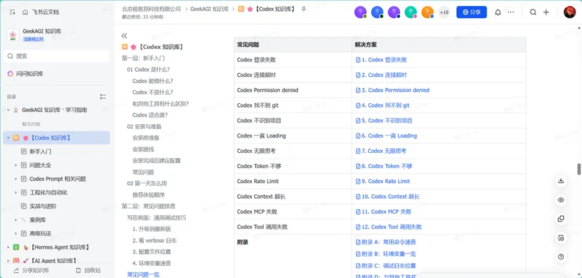The image size is (582, 278).
Task: Select outline item 常见问题一览
Action: tap(143, 274)
